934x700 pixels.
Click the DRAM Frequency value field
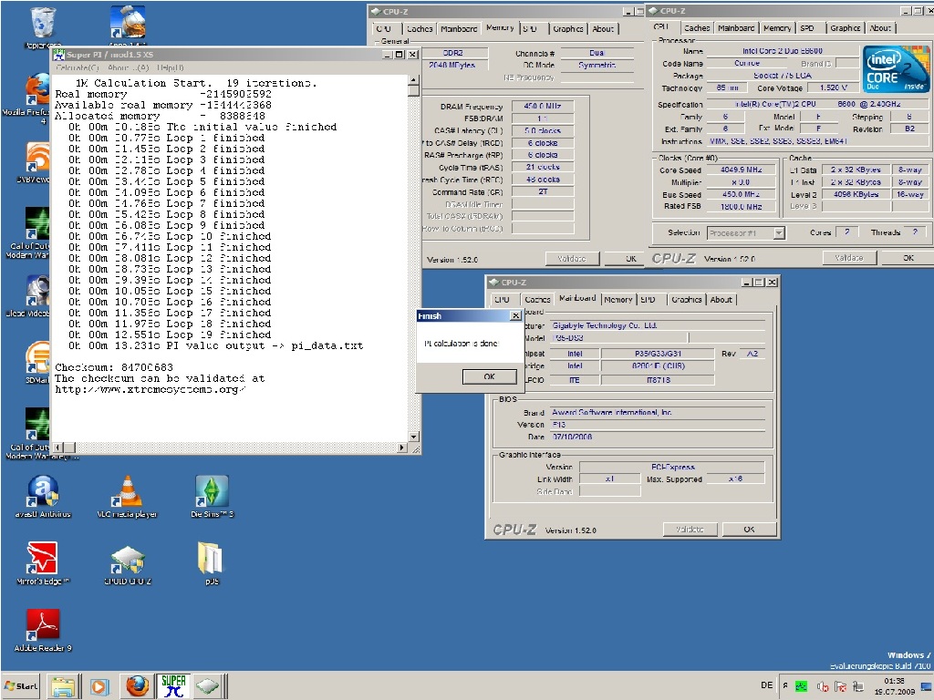click(543, 106)
